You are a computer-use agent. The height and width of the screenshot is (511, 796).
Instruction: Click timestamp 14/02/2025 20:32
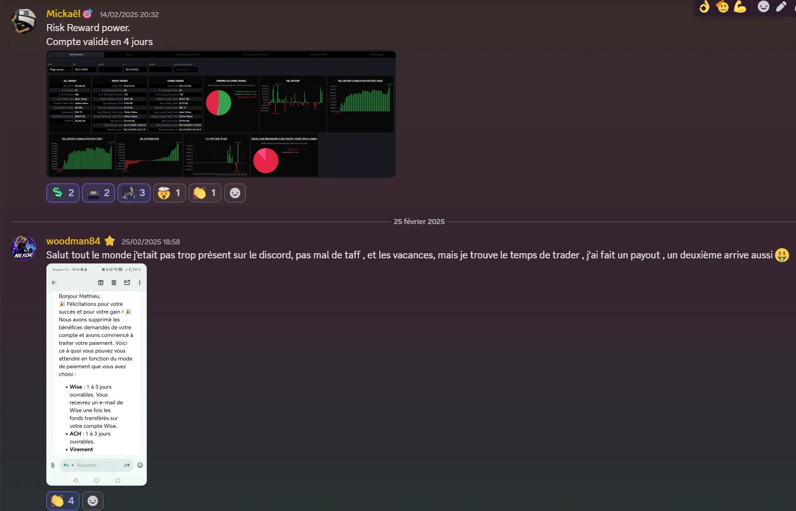129,15
